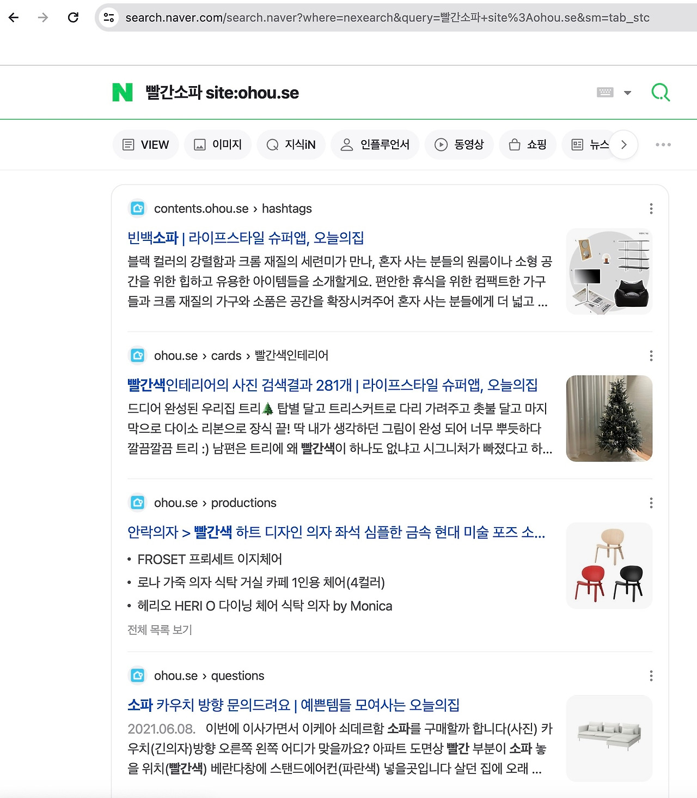Open options menu for the 소파 카우치 question result

(651, 675)
